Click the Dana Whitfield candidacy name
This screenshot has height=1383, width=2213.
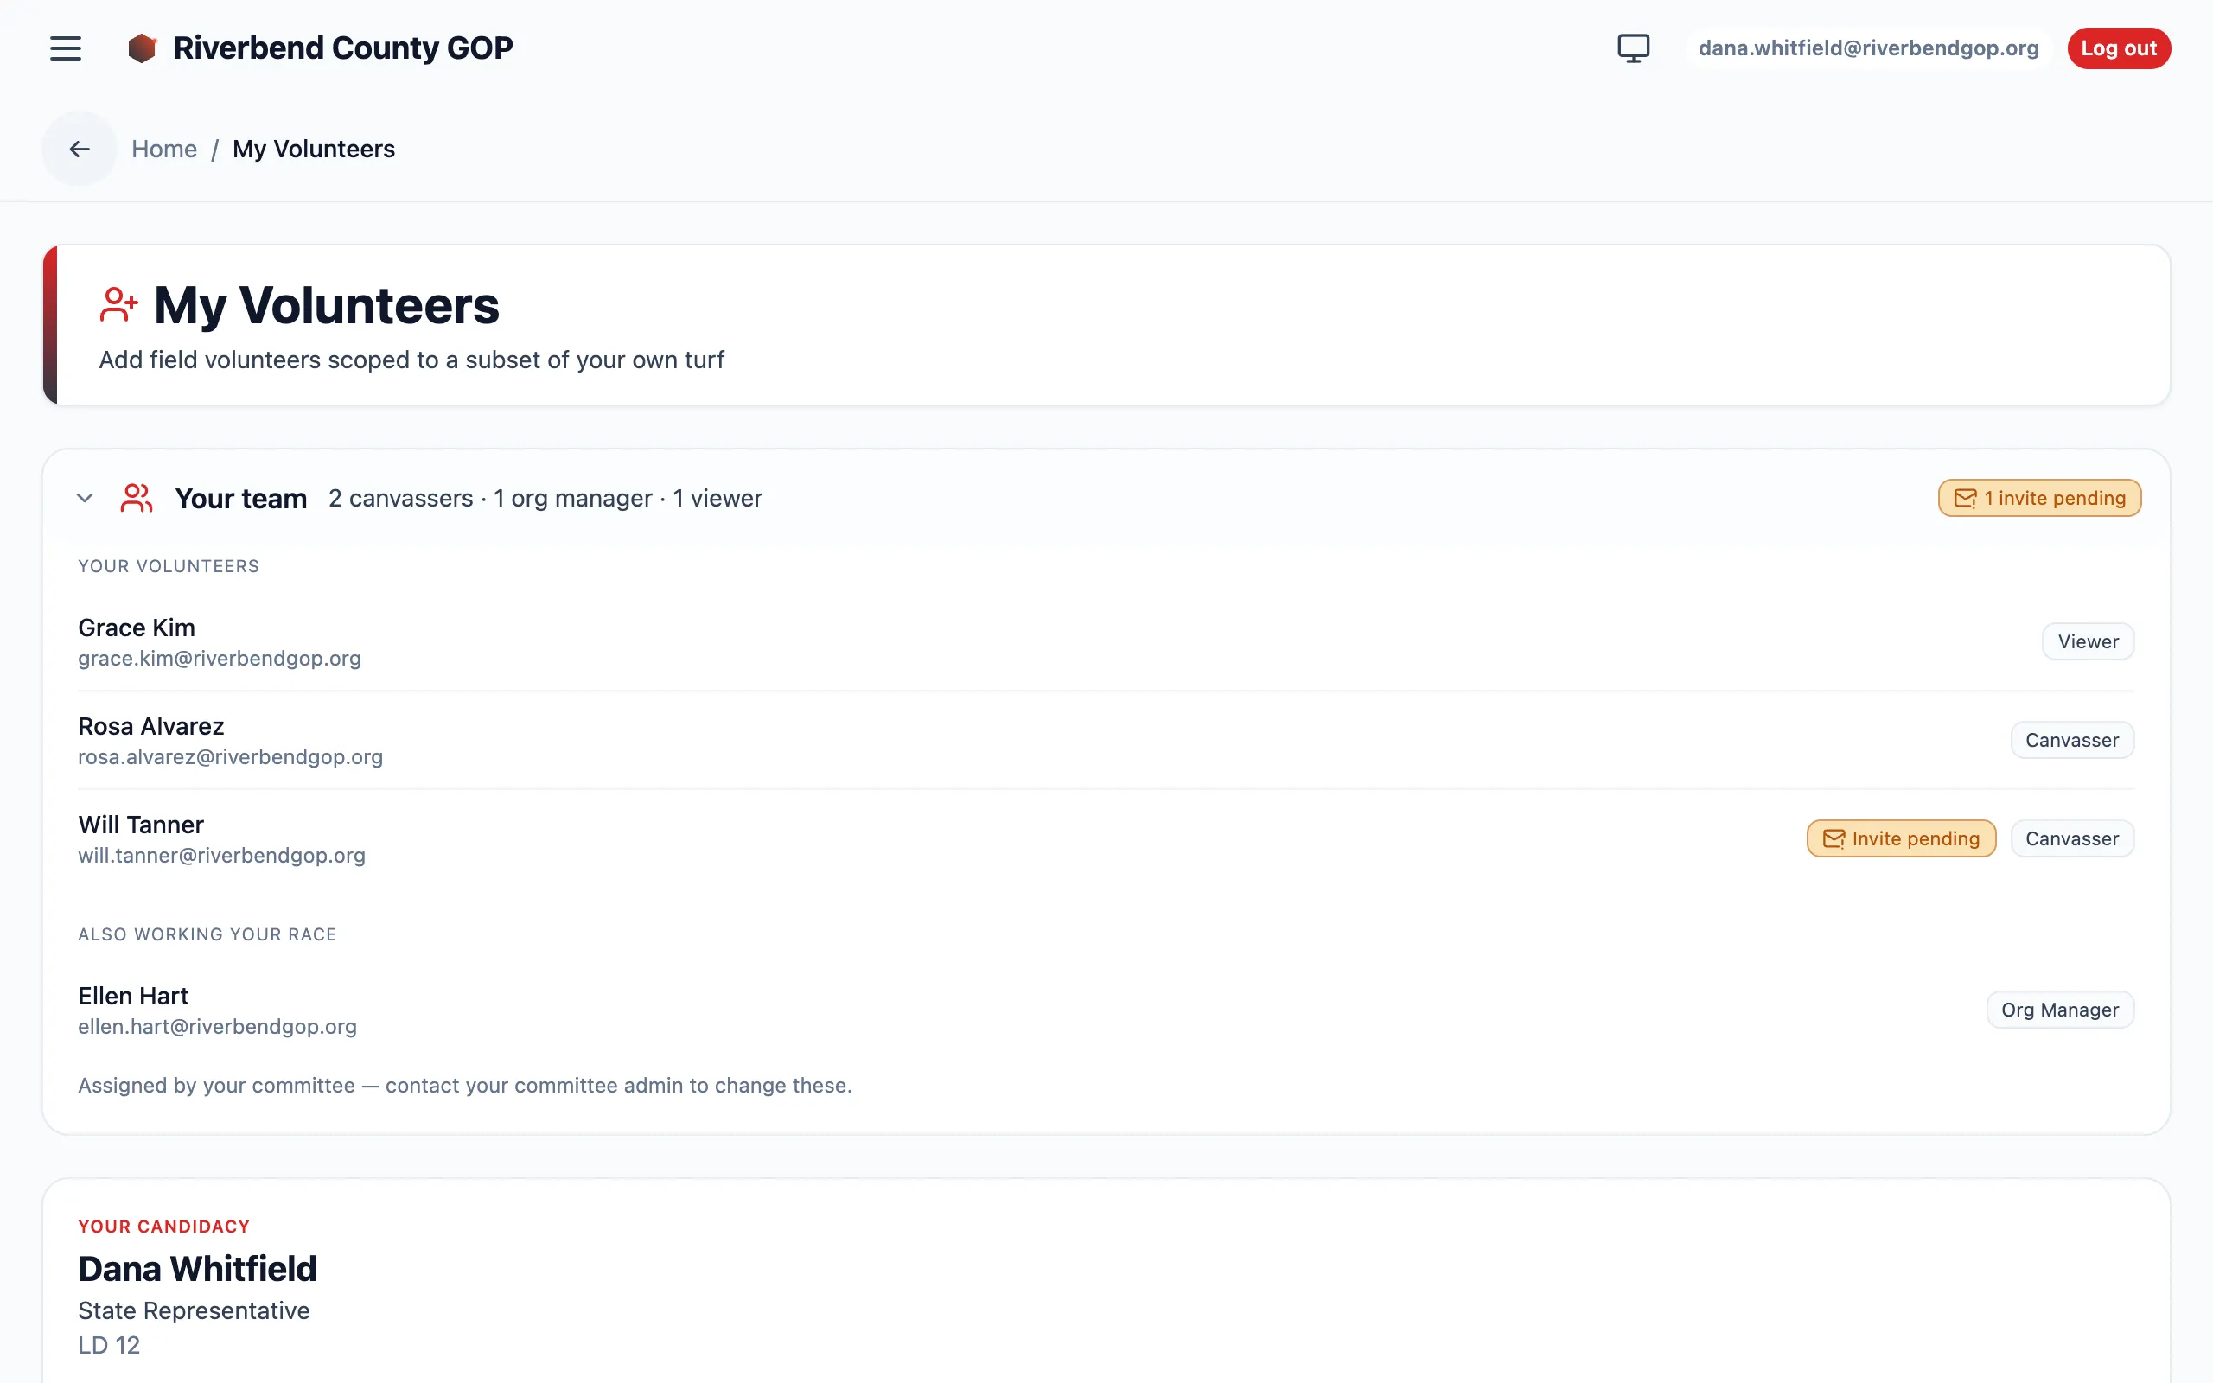pos(197,1269)
